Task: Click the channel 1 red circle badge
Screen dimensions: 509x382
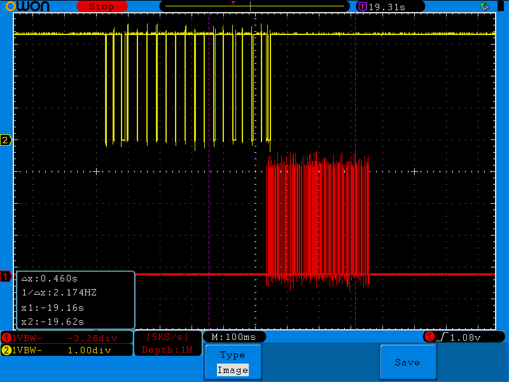Action: pos(6,338)
